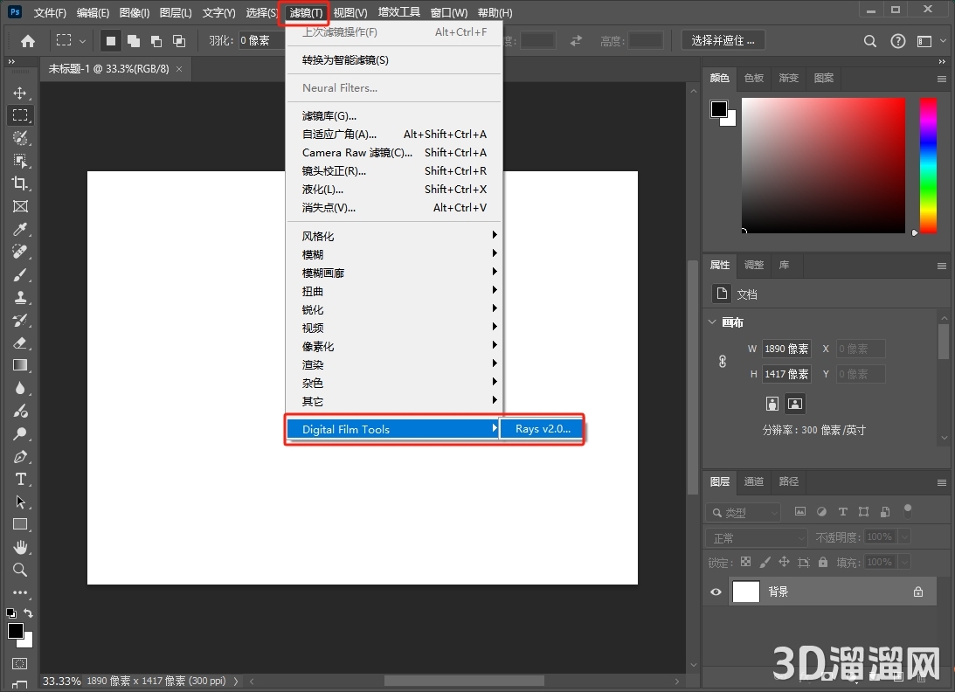Image resolution: width=955 pixels, height=692 pixels.
Task: Pick the Clone Stamp tool
Action: (20, 297)
